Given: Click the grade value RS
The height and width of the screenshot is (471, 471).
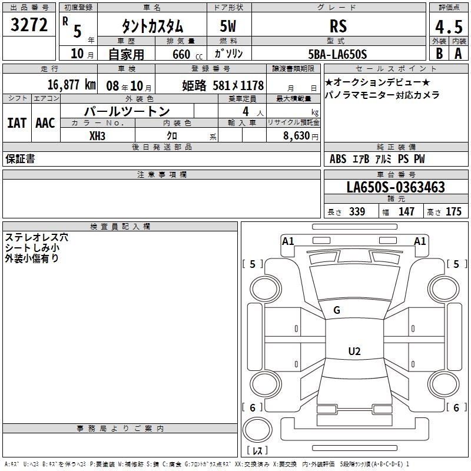Looking at the screenshot, I should pyautogui.click(x=338, y=26).
